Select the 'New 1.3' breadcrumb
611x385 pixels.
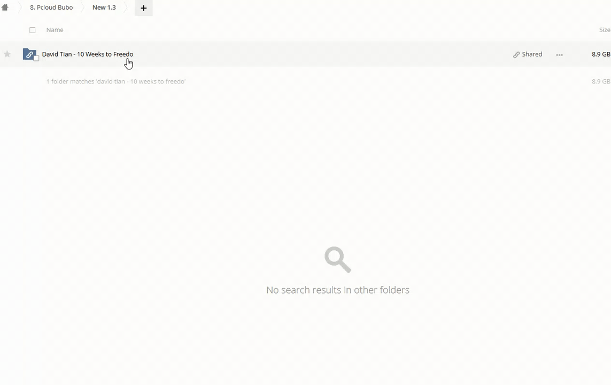click(x=104, y=7)
